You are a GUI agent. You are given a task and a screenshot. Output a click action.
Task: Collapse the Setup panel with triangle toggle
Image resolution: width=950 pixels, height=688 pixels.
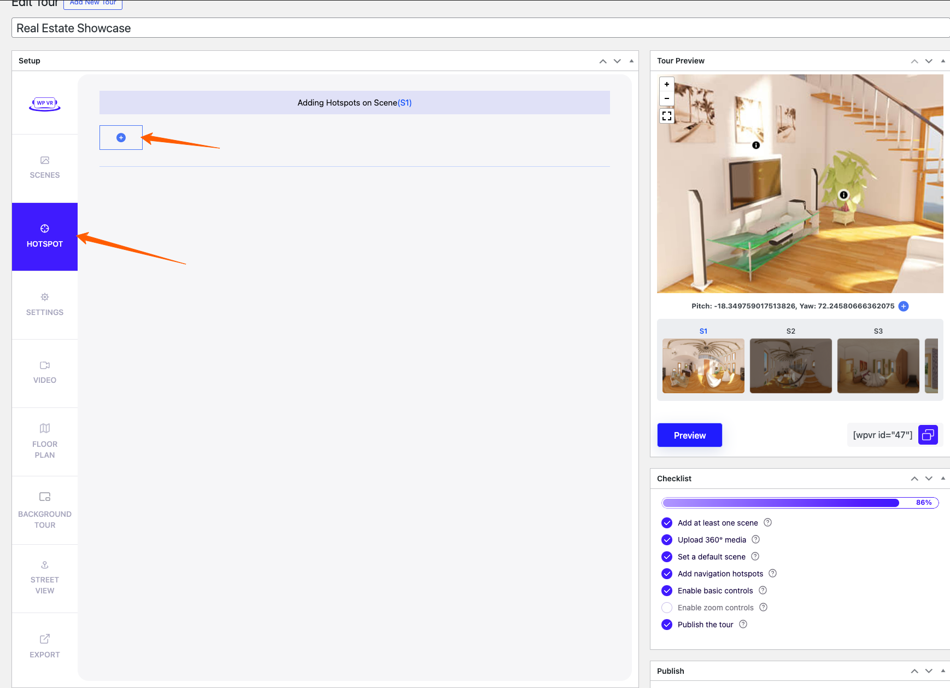631,61
